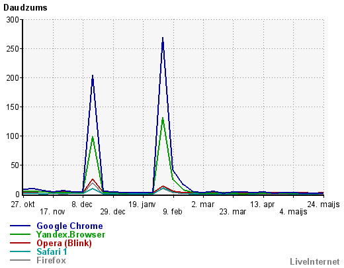The width and height of the screenshot is (344, 268).
Task: Click the 8. dec axis label
Action: [82, 204]
